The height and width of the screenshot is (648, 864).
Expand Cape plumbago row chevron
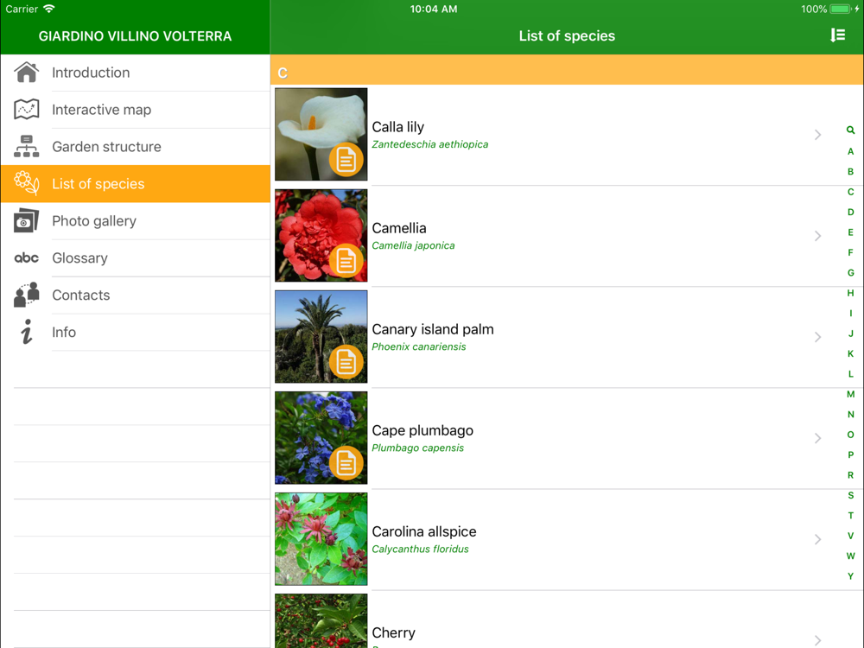click(x=817, y=438)
